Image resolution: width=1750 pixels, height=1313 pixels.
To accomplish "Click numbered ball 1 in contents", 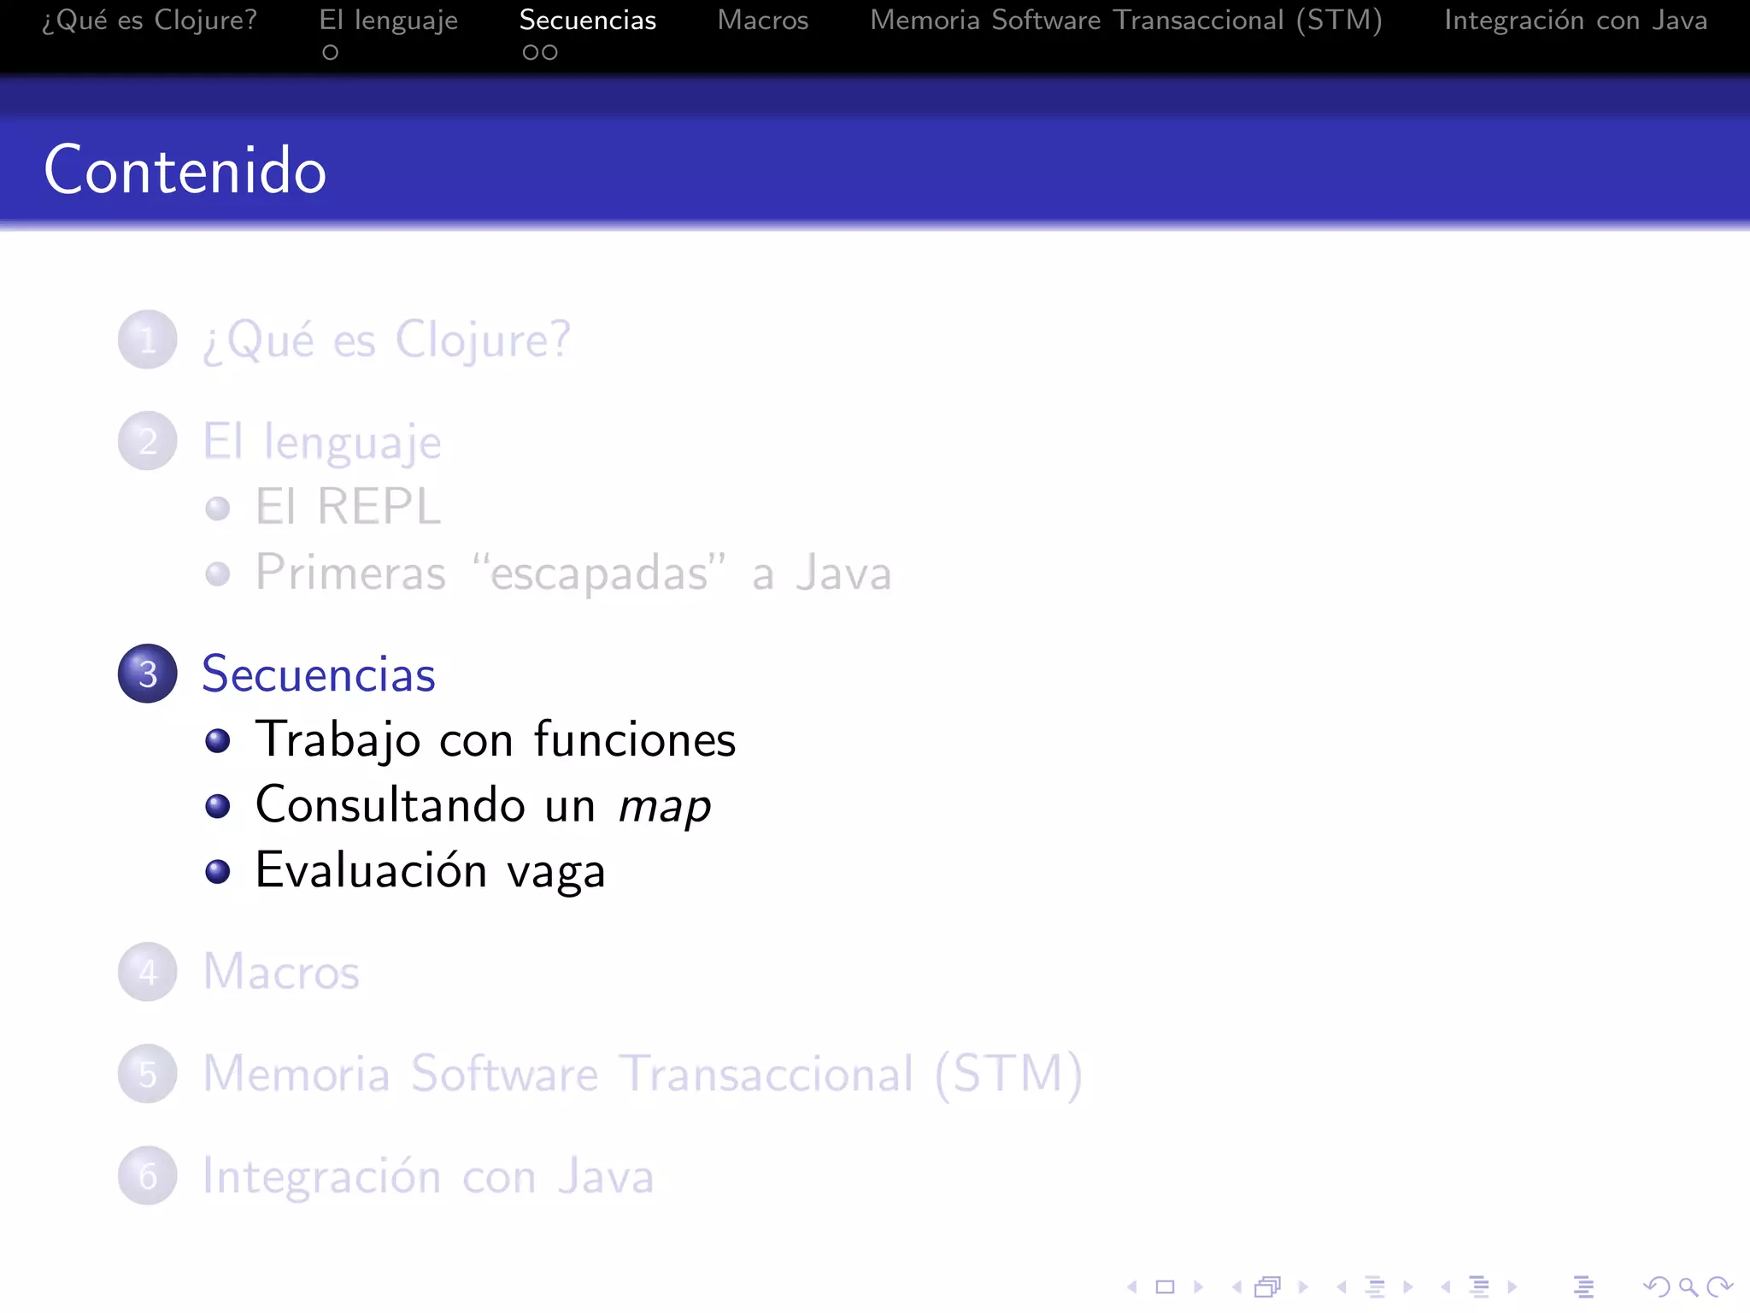I will 148,339.
